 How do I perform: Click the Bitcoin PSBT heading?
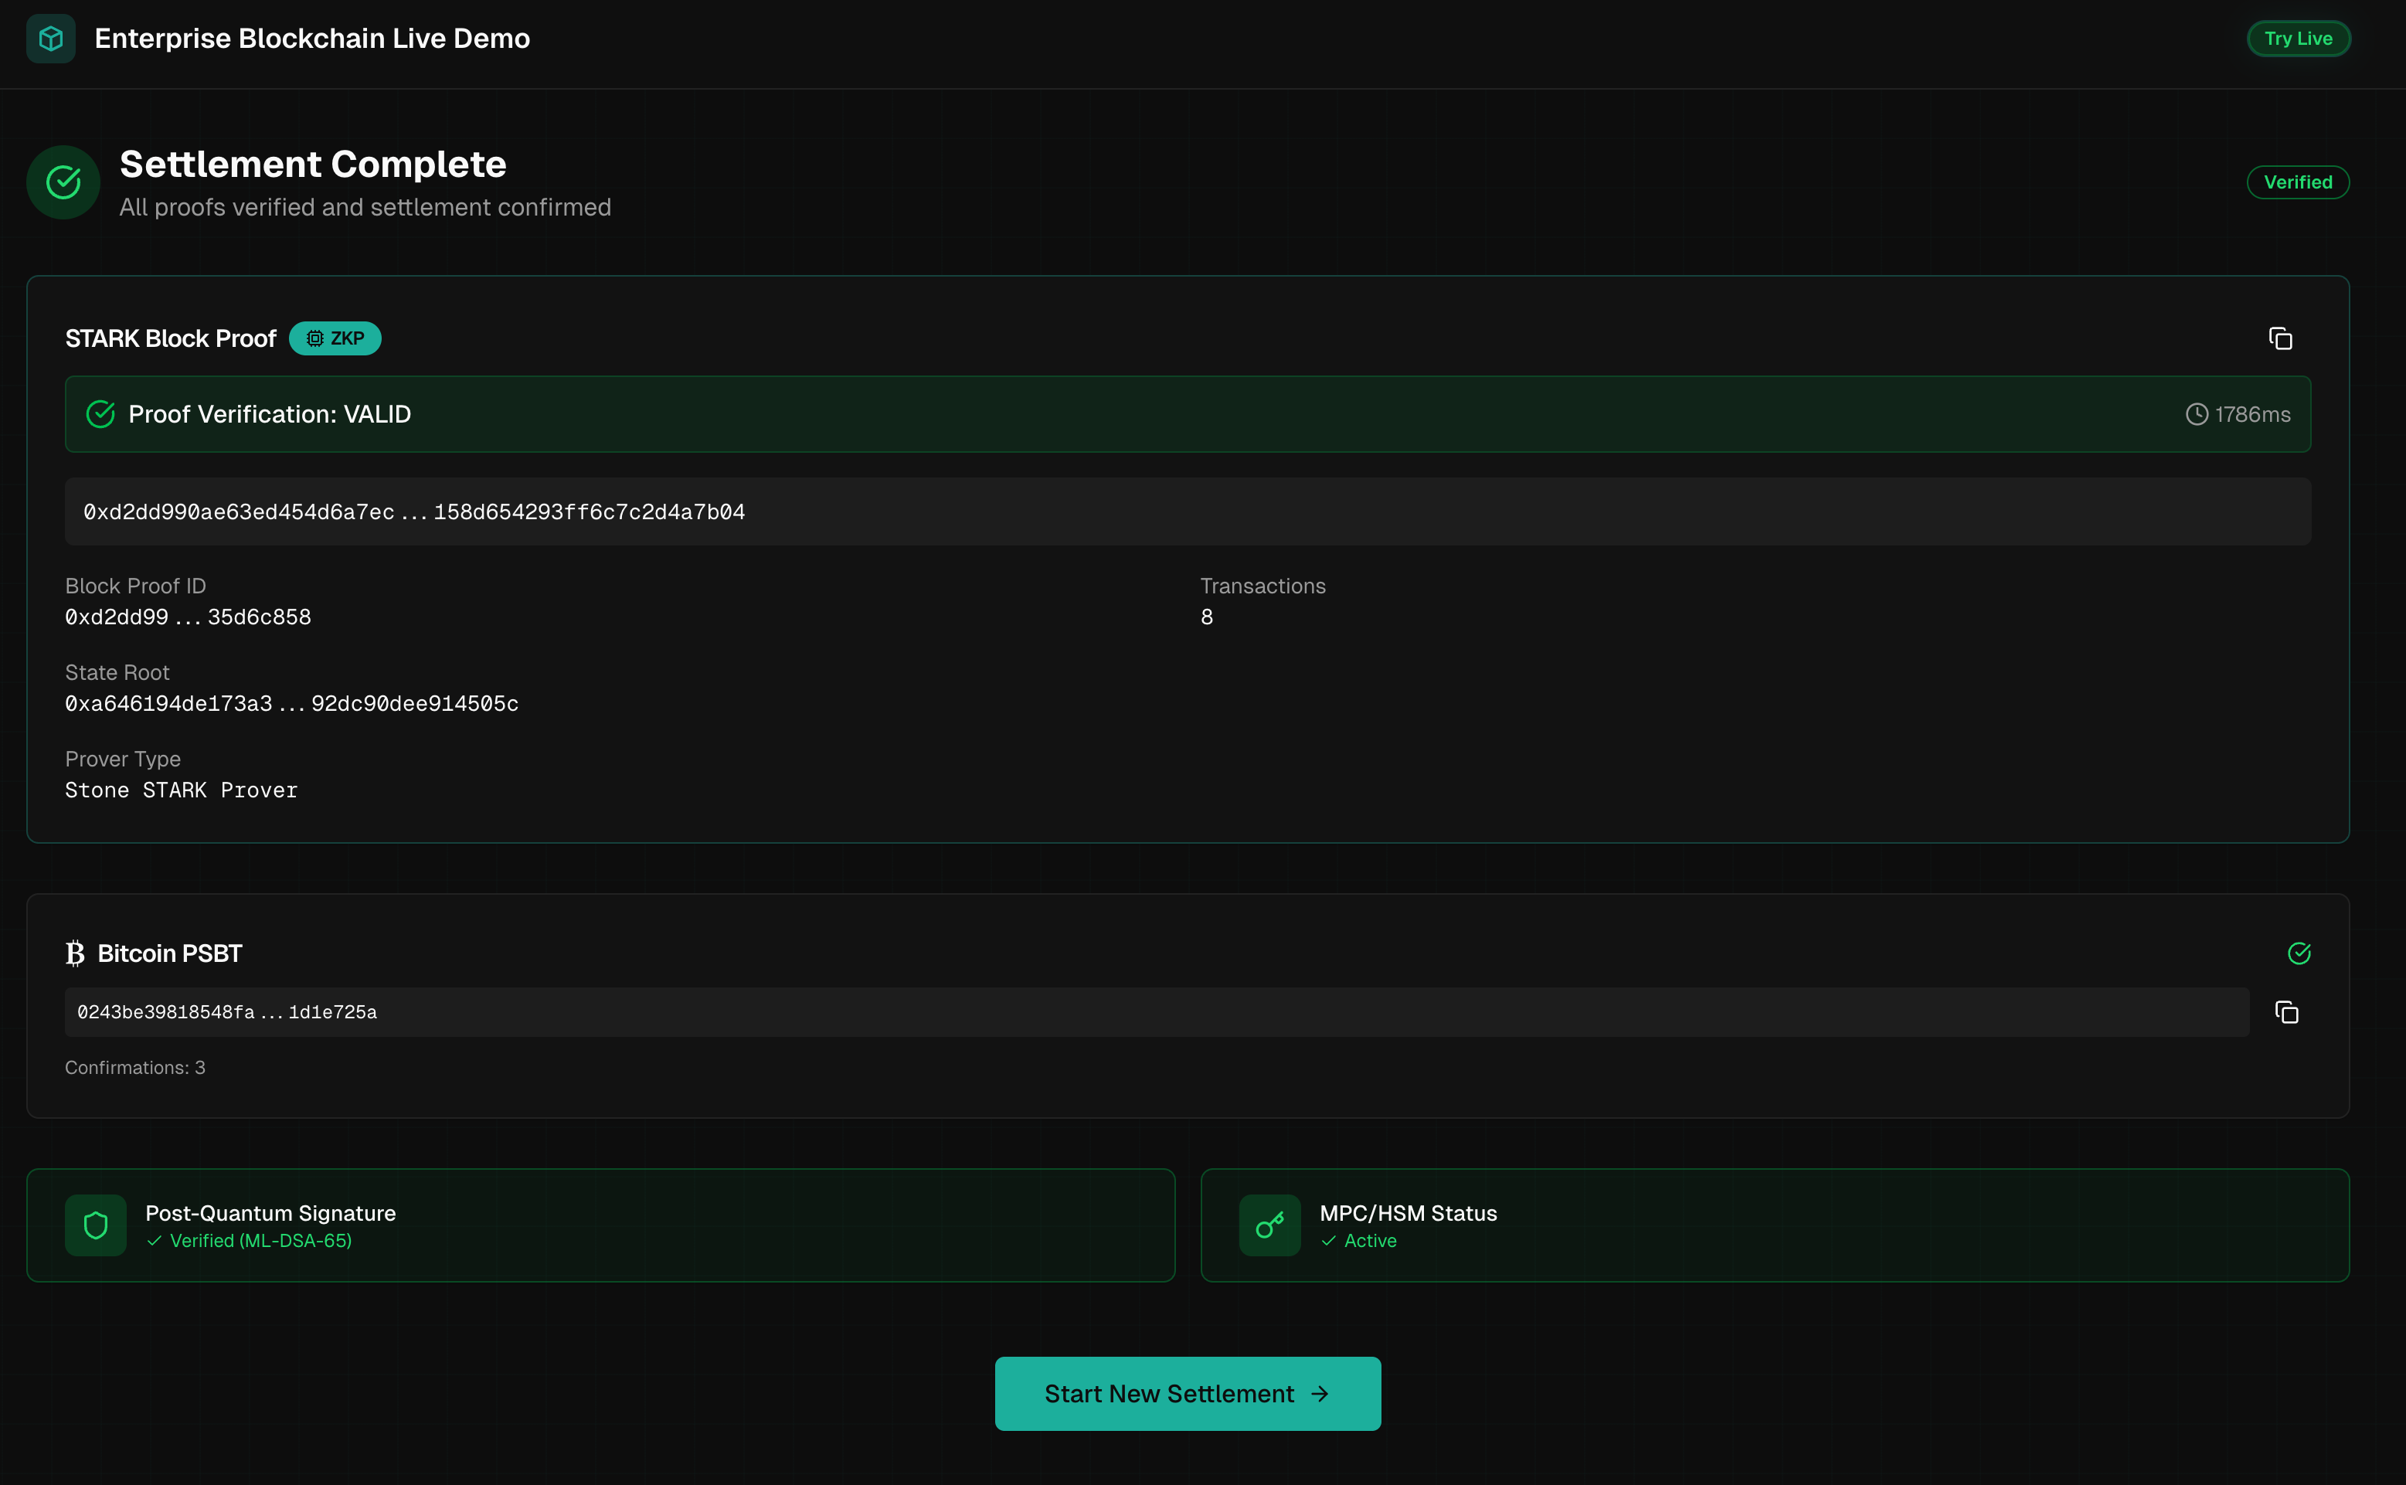click(170, 953)
